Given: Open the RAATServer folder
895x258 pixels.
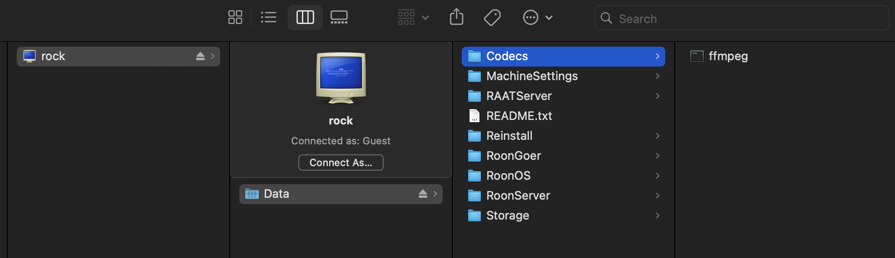Looking at the screenshot, I should (x=564, y=96).
